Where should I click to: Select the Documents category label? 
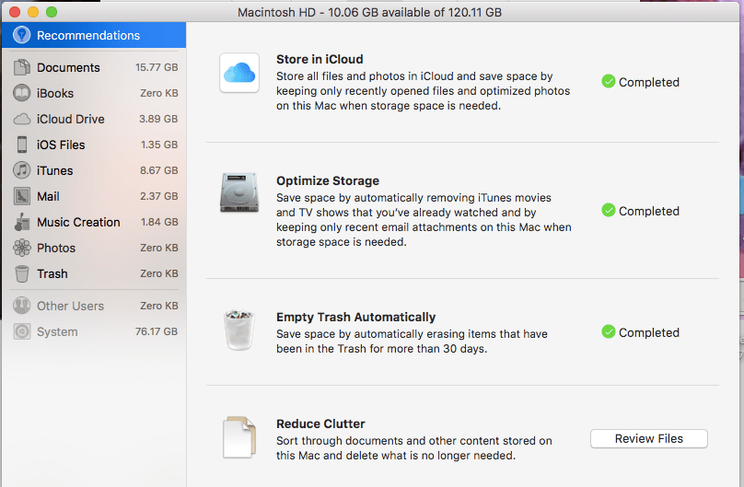tap(68, 68)
